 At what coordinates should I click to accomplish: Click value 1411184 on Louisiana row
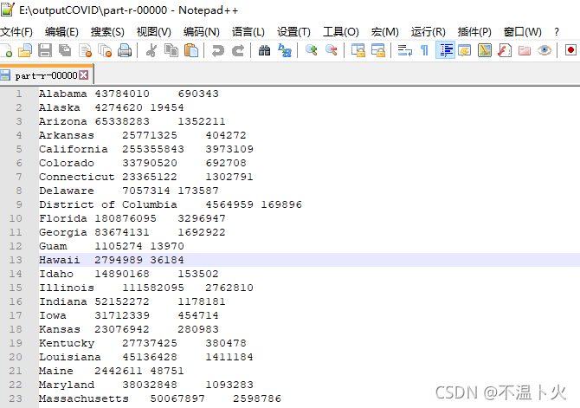229,357
